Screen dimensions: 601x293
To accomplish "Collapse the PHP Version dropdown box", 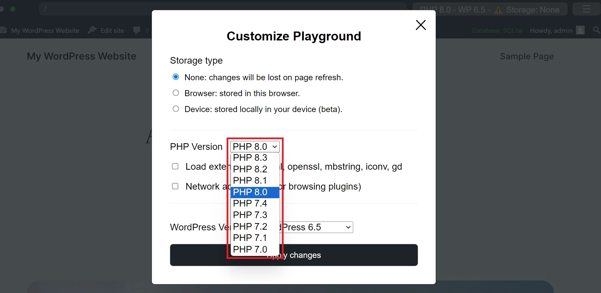I will (x=255, y=146).
